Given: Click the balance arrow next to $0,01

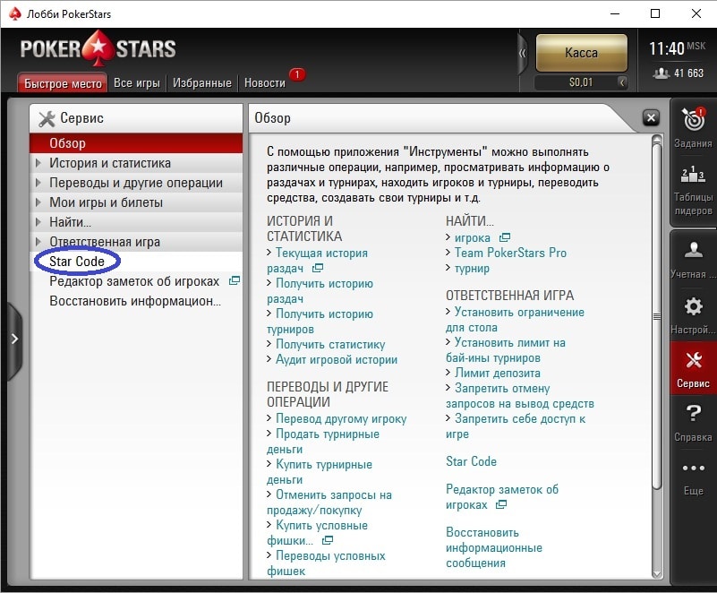Looking at the screenshot, I should point(622,82).
